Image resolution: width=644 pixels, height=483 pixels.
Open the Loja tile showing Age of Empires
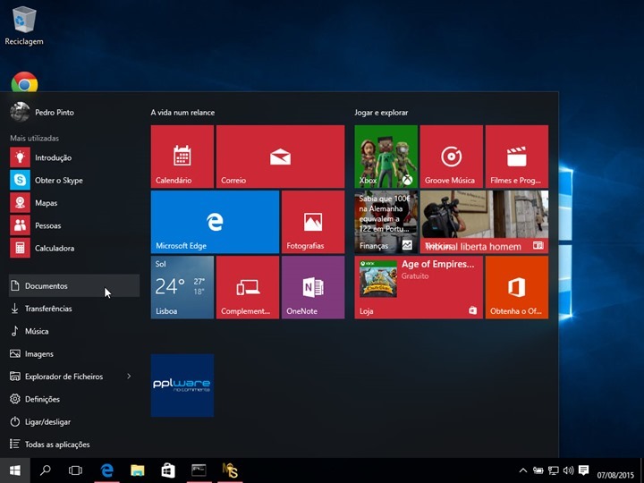pos(419,287)
